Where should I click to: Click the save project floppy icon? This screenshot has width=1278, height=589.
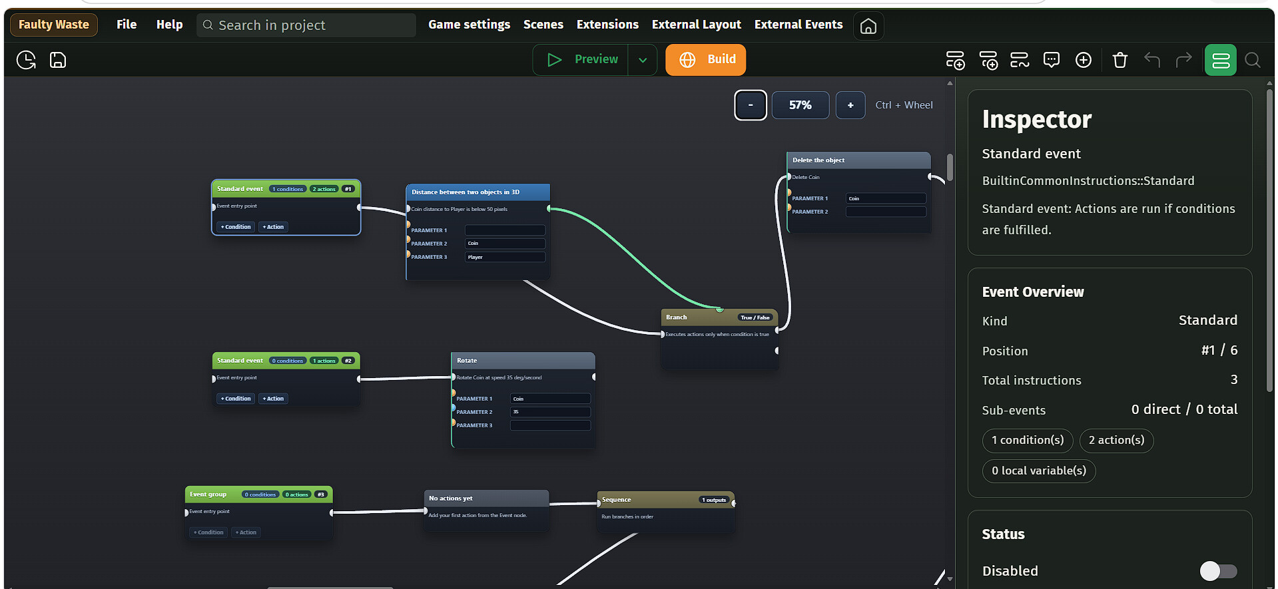(x=58, y=61)
